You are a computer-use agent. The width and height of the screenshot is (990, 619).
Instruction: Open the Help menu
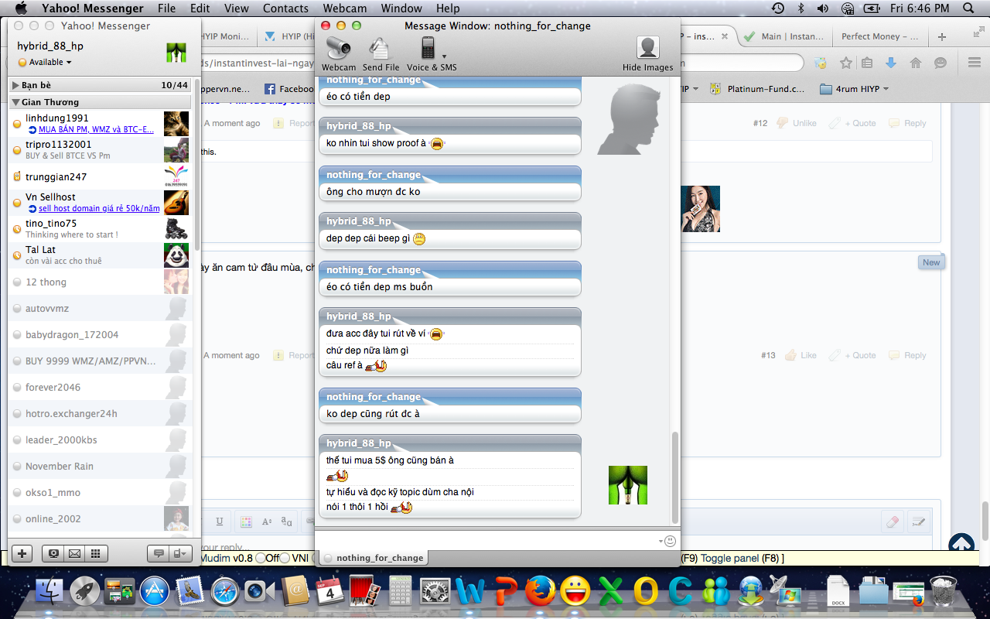coord(448,9)
